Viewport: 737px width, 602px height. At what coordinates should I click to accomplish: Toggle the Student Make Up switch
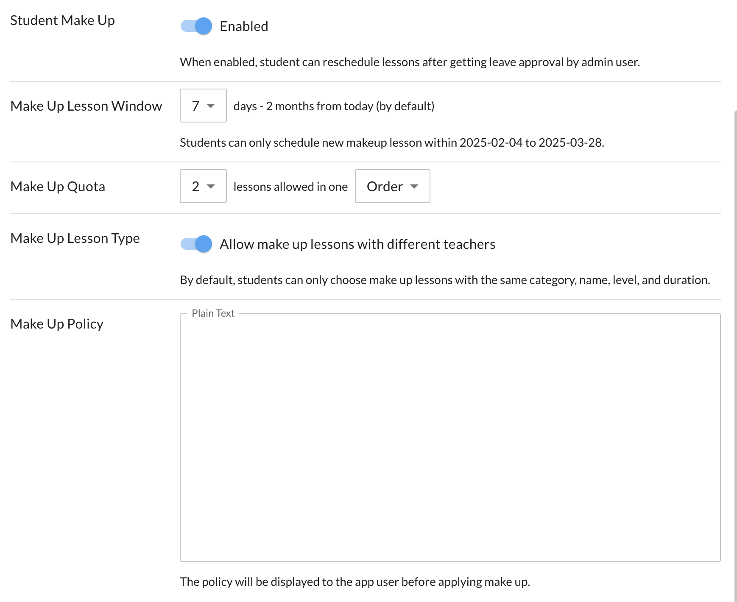coord(196,26)
